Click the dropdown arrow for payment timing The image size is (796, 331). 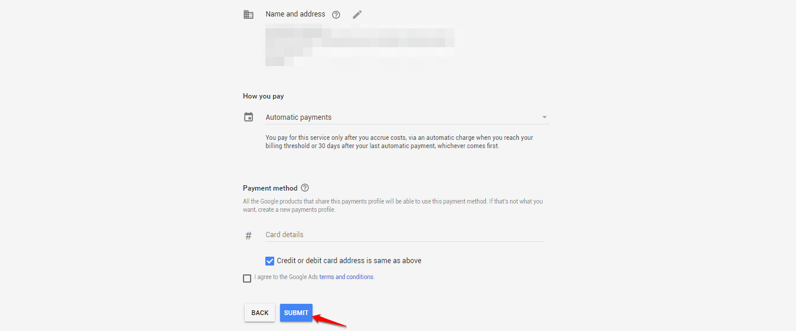(x=544, y=117)
